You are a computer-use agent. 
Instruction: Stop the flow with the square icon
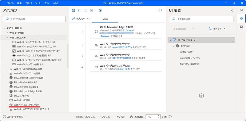click(85, 10)
